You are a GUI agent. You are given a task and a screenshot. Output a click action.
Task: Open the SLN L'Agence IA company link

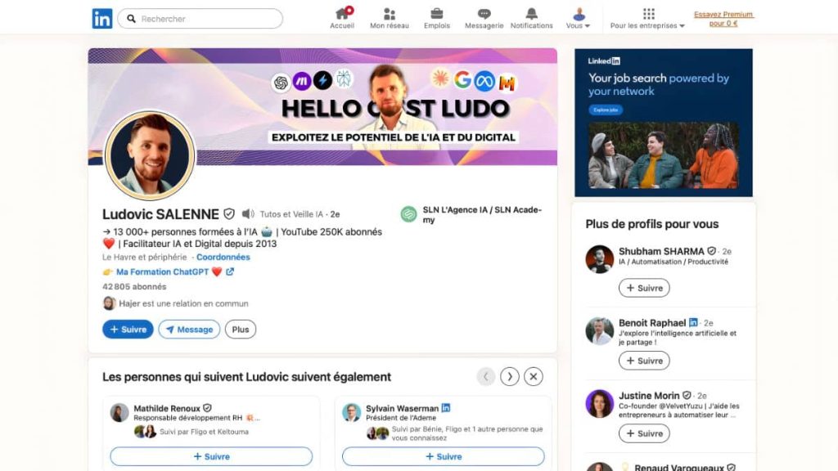pyautogui.click(x=482, y=215)
